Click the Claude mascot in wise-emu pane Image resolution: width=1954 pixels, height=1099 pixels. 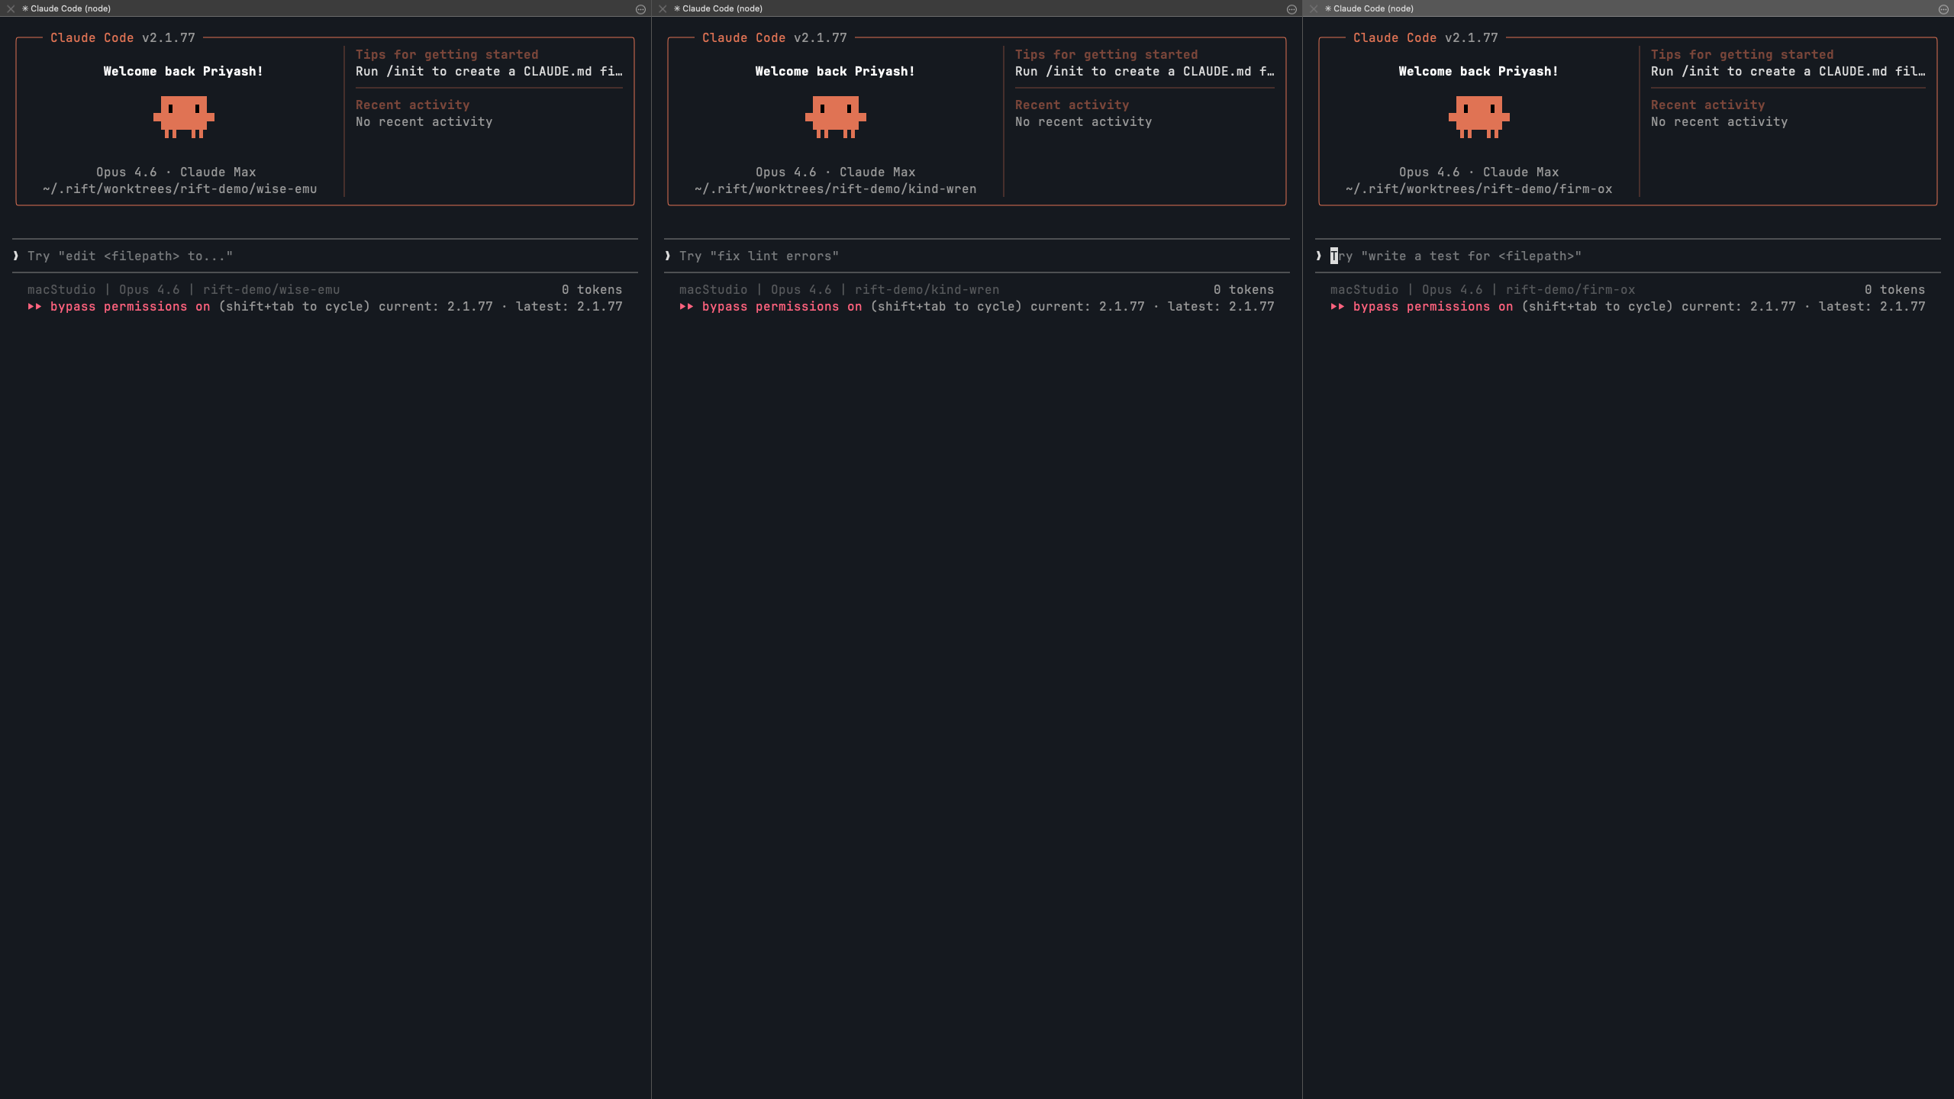coord(184,116)
